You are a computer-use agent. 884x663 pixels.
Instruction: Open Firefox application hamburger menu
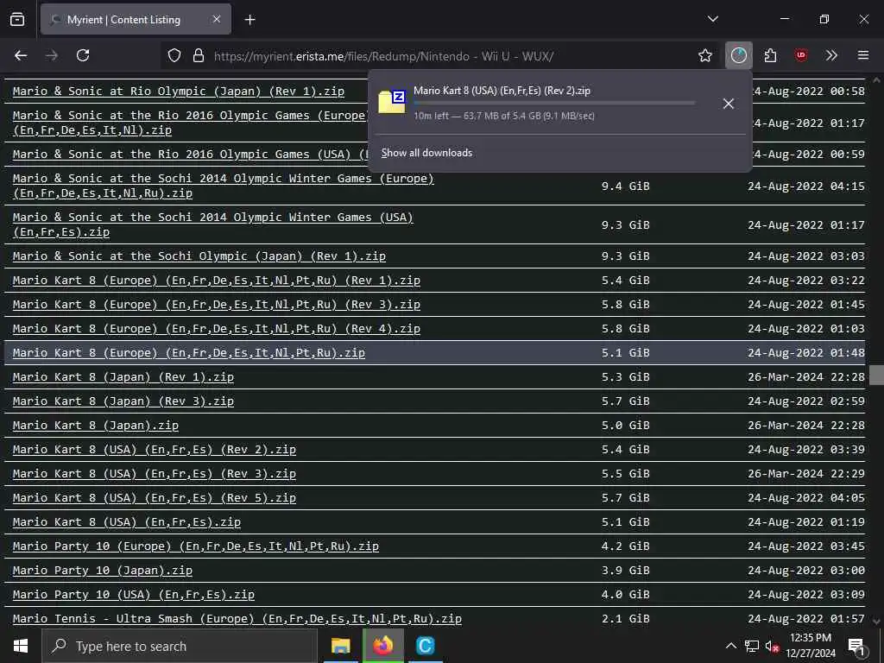point(863,55)
